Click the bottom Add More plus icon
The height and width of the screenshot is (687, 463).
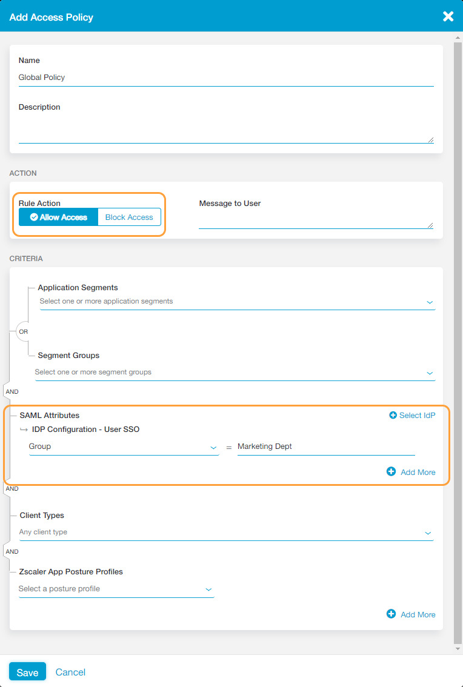(391, 614)
